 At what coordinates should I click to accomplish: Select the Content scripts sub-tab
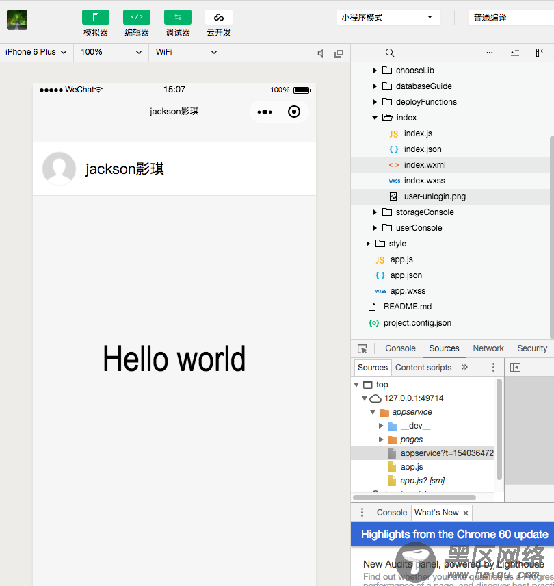tap(423, 368)
